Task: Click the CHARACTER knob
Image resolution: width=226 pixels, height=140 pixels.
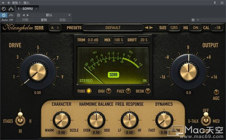Action: [62, 120]
